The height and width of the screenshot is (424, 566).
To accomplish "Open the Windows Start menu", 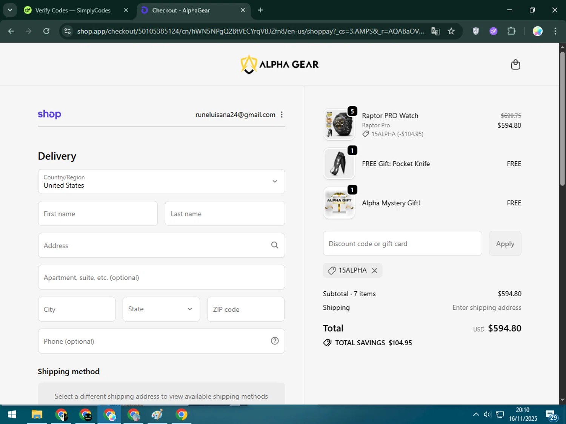I will pyautogui.click(x=12, y=415).
